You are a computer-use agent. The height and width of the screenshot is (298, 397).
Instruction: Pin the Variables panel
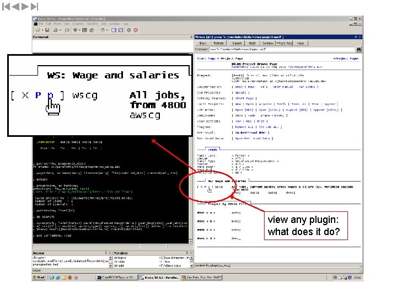pyautogui.click(x=187, y=253)
